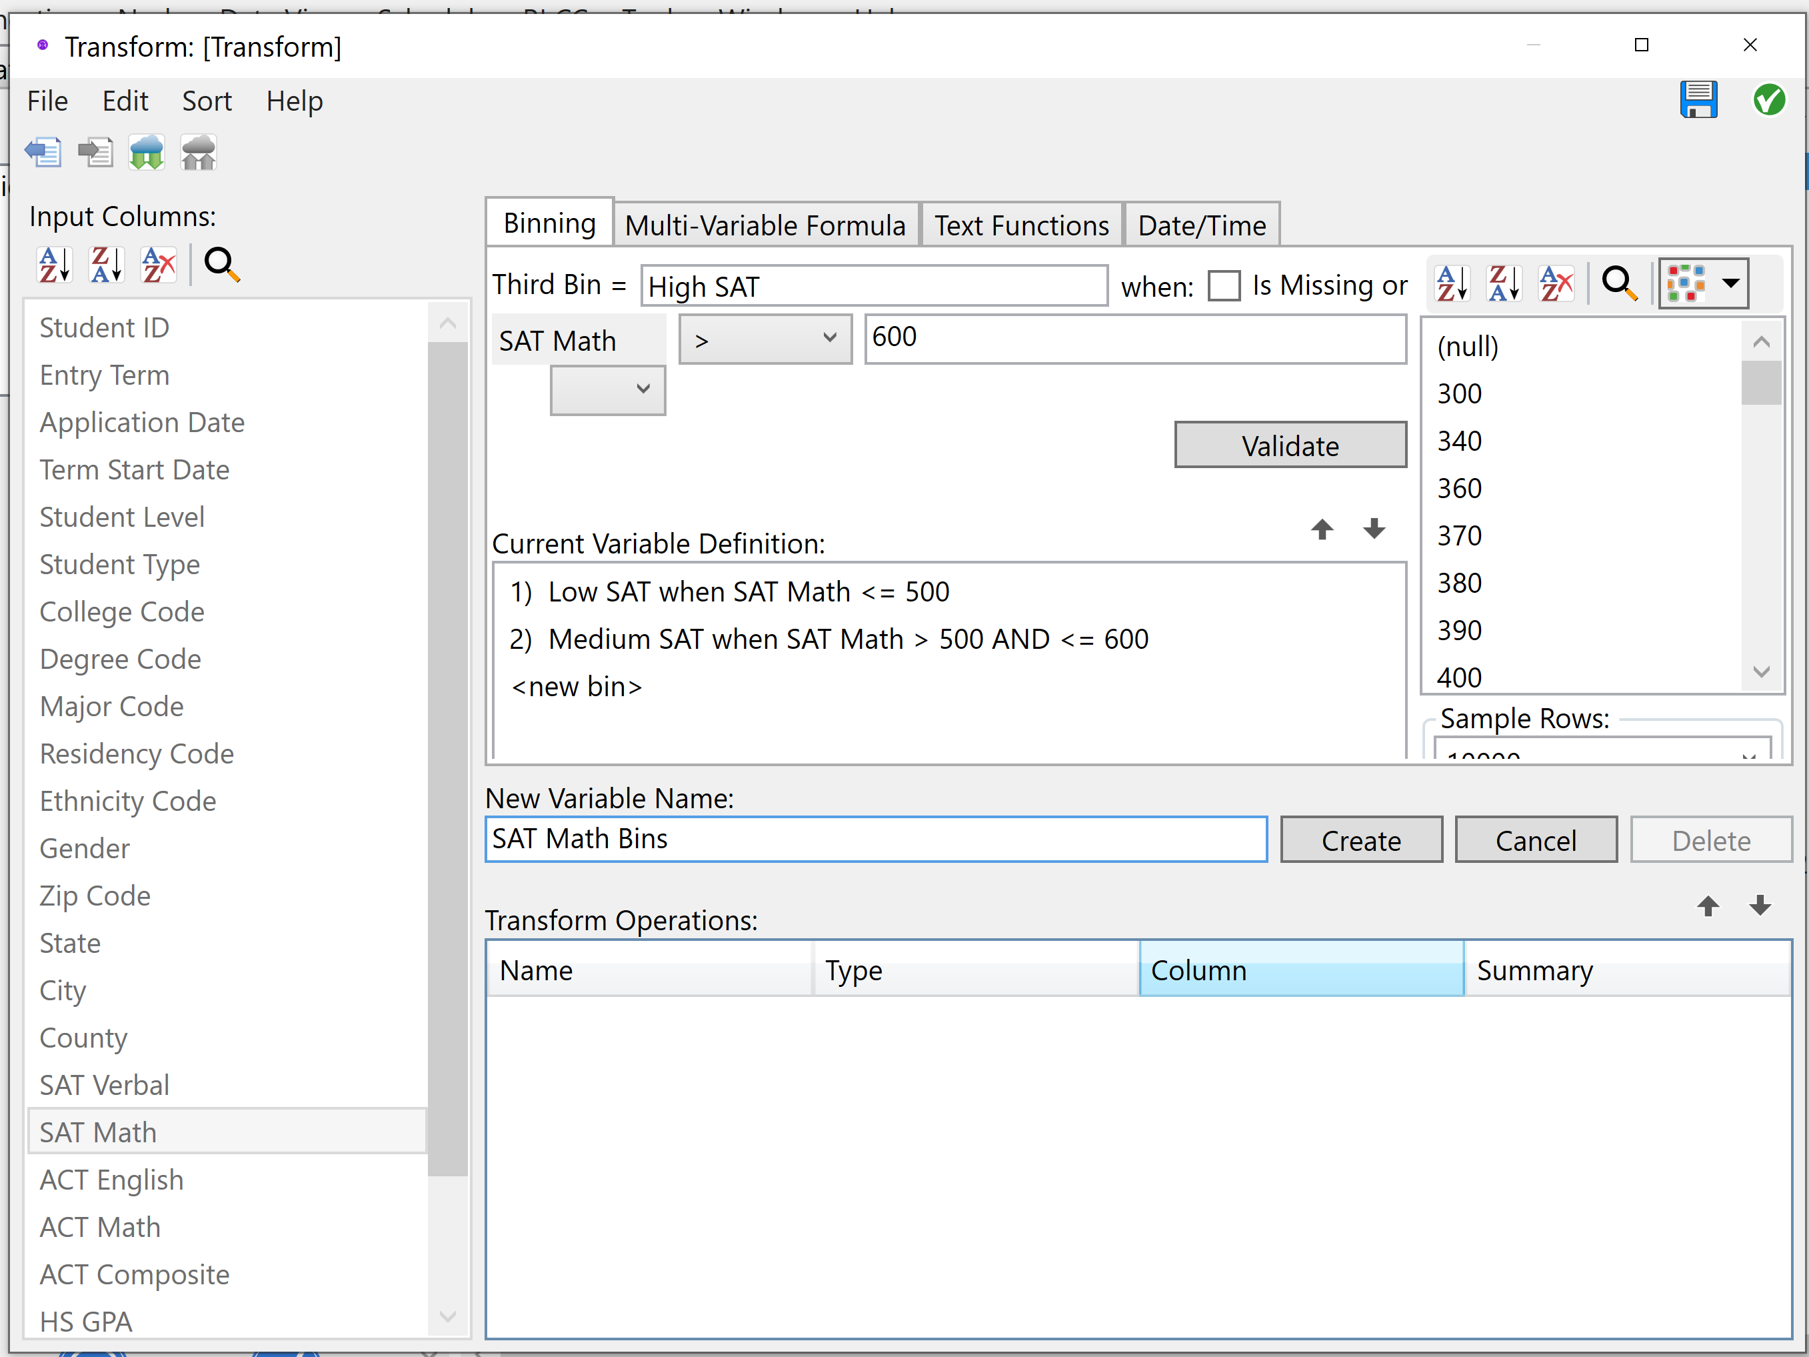Select the Binning tab

550,223
